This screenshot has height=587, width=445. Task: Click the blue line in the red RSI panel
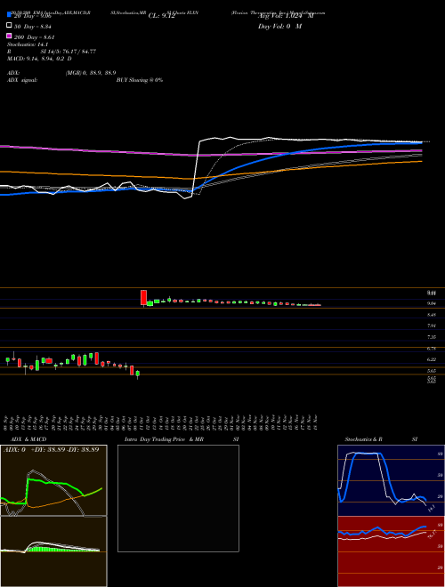(382, 531)
